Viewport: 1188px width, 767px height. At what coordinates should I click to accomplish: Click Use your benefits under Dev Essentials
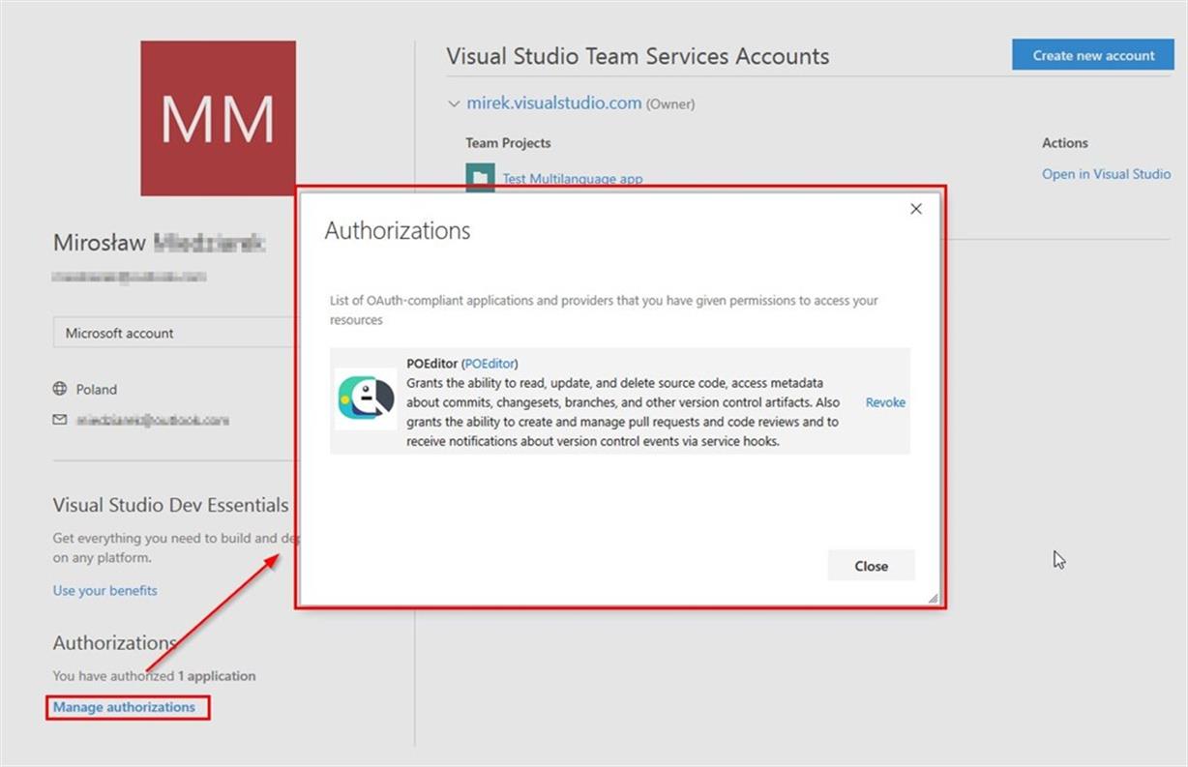coord(104,590)
